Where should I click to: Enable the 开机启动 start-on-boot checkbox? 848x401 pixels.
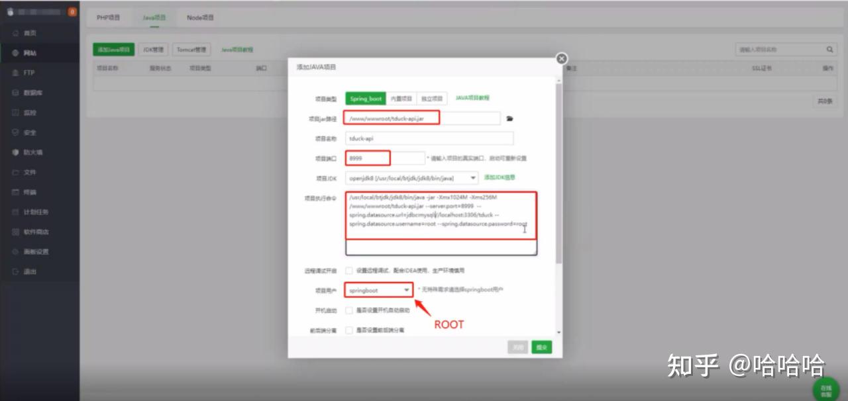348,310
